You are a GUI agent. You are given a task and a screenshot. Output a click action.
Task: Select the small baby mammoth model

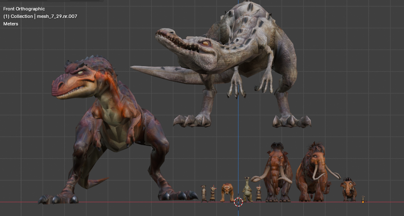pyautogui.click(x=349, y=190)
